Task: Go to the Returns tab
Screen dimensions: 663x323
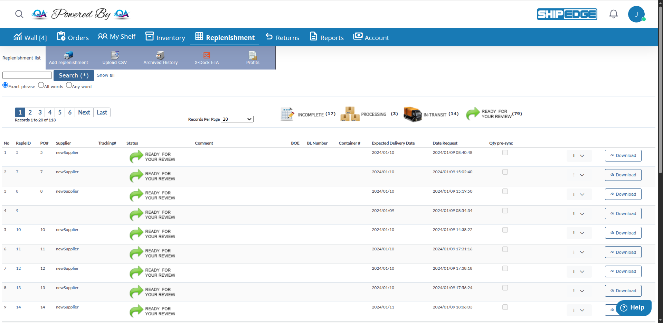Action: point(282,37)
